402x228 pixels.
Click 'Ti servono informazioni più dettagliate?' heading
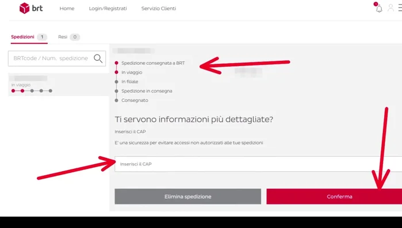coord(194,119)
